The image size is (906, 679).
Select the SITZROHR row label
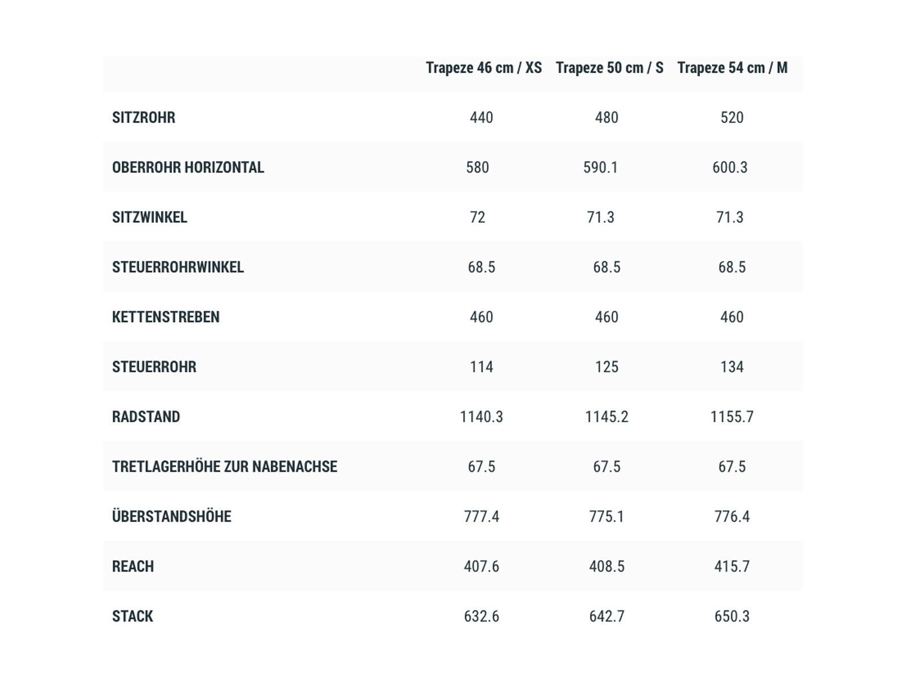144,118
